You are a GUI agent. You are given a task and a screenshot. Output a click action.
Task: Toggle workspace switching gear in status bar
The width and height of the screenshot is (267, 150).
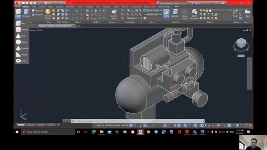[219, 125]
